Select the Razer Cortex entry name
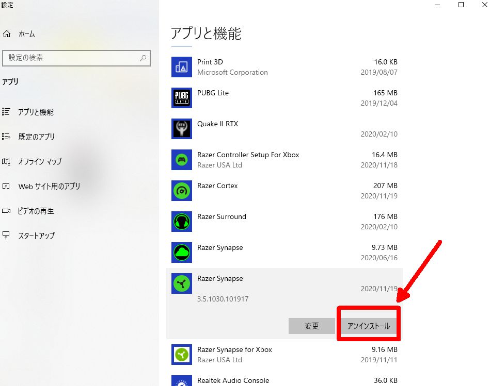490x386 pixels. (217, 186)
